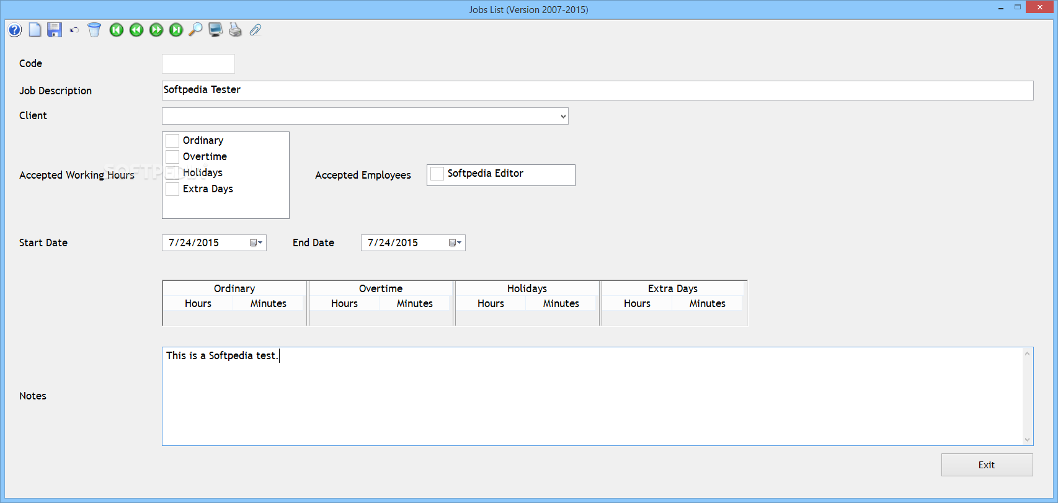Click the Ordinary column group header

click(x=234, y=288)
